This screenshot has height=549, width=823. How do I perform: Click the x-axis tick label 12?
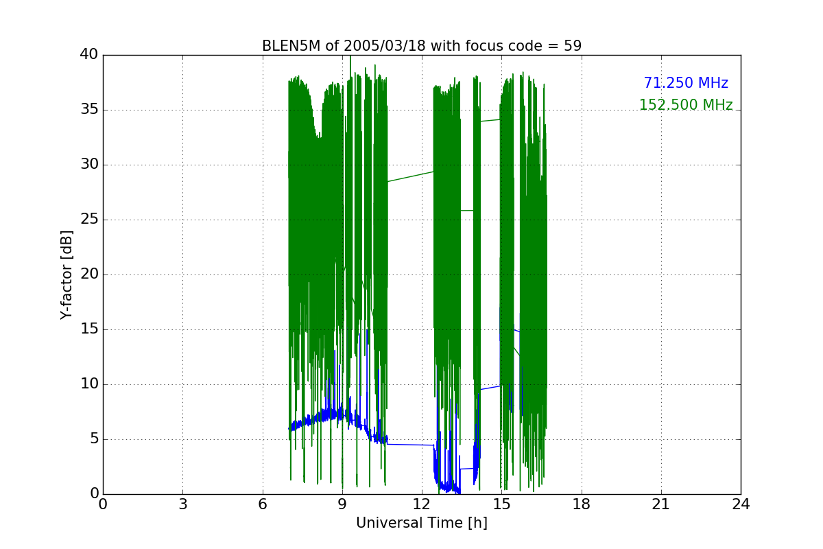pyautogui.click(x=422, y=504)
